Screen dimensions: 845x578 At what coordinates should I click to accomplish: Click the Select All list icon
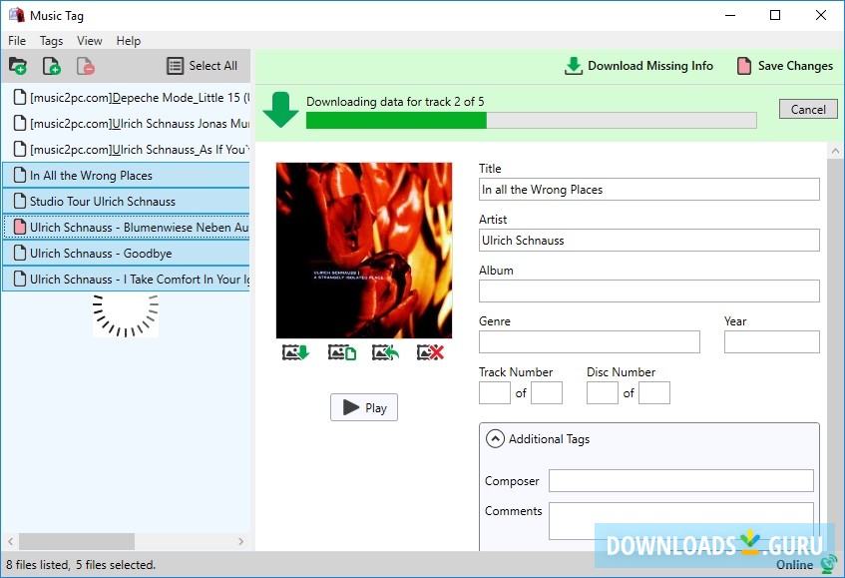(x=176, y=66)
